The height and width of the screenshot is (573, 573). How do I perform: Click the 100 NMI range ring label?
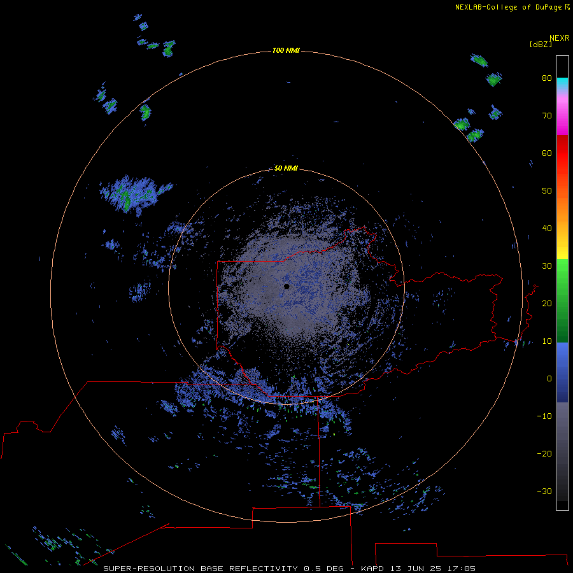coord(286,50)
